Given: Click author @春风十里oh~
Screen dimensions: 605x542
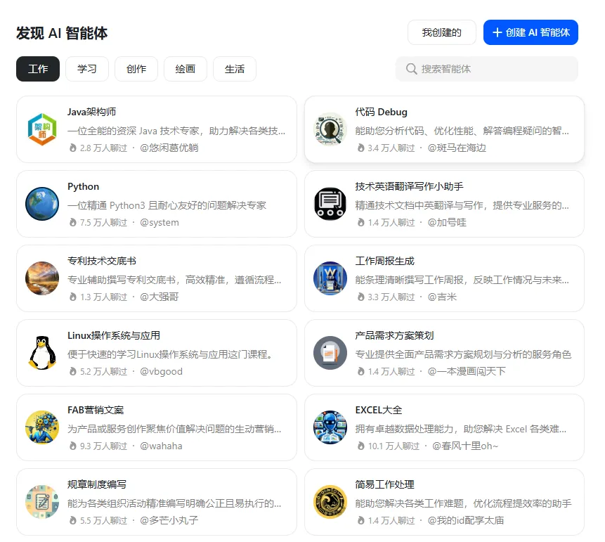Looking at the screenshot, I should (465, 446).
